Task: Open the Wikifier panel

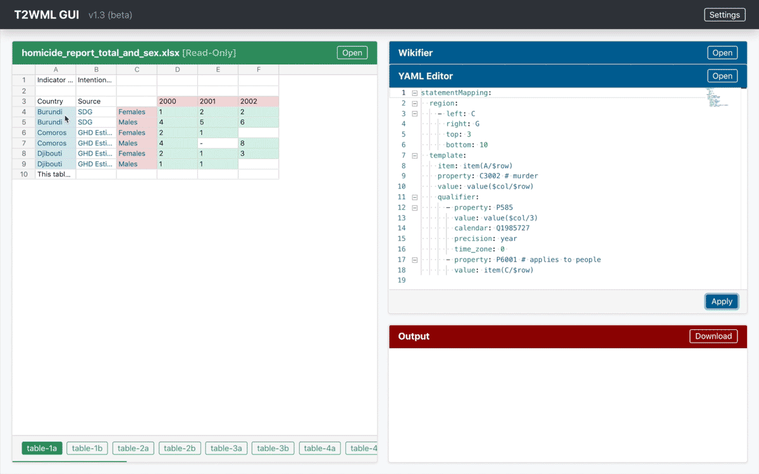Action: pos(722,53)
